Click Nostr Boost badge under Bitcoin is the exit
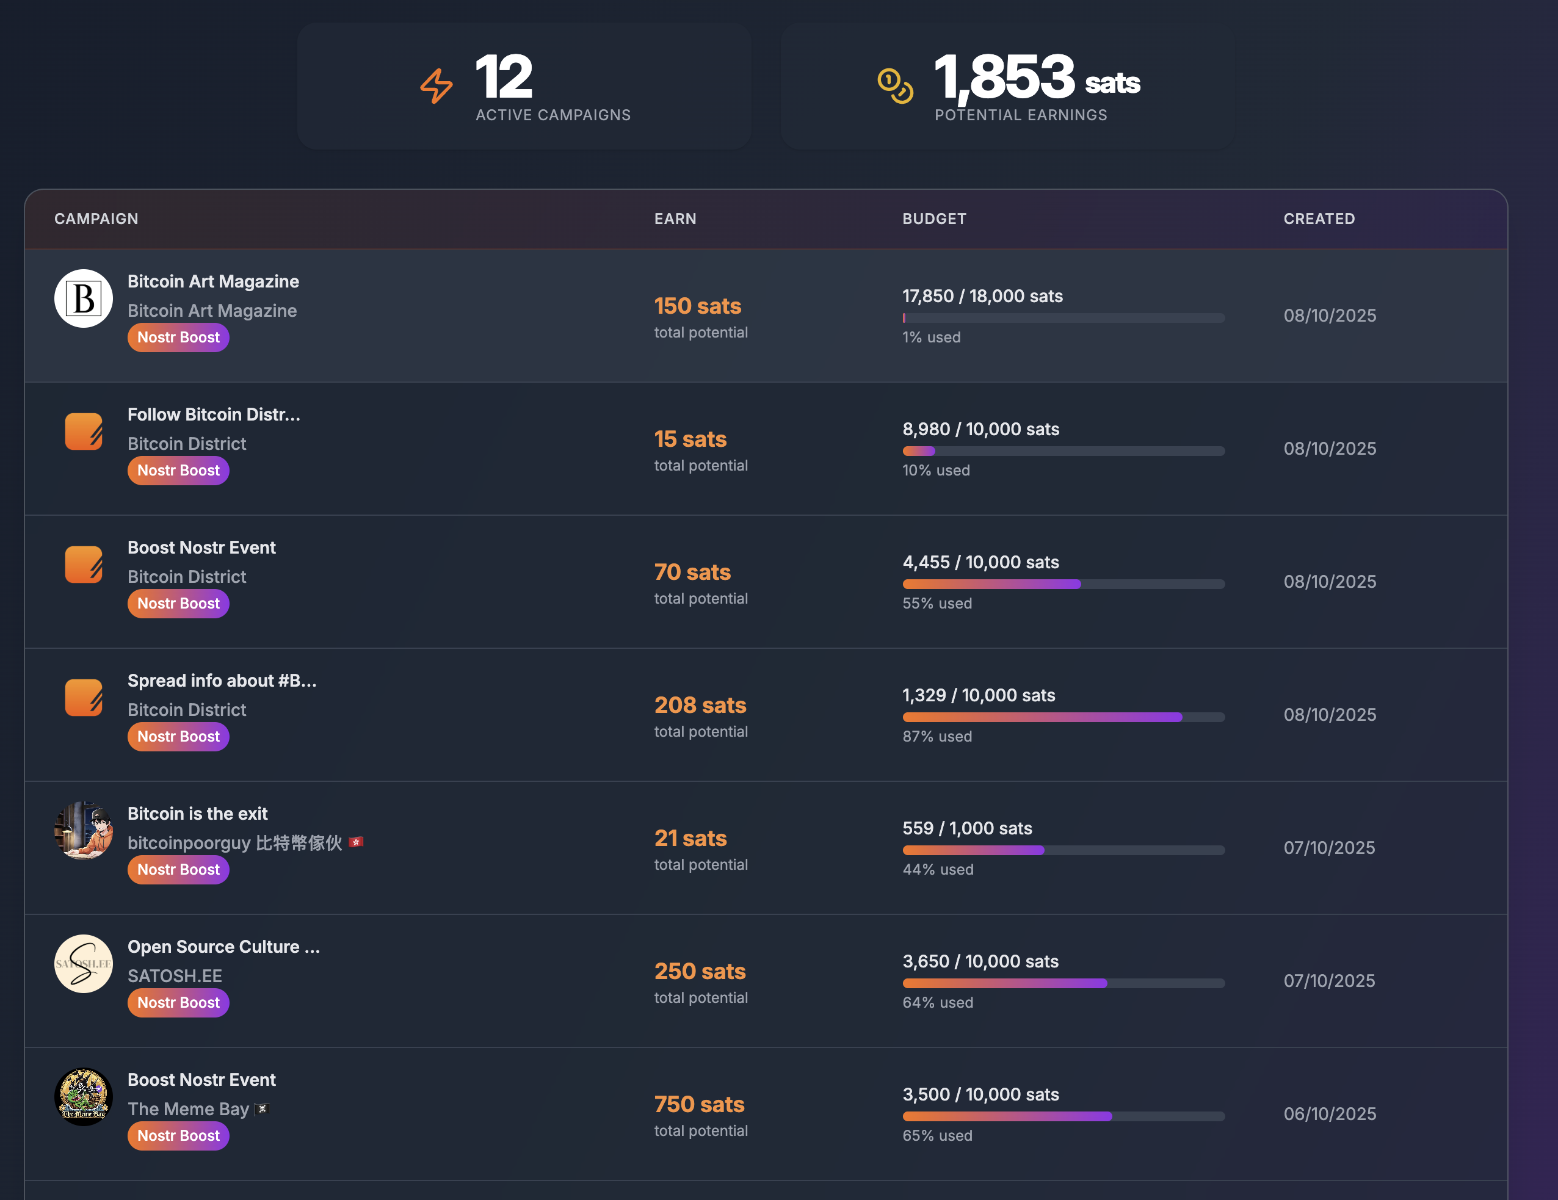This screenshot has width=1558, height=1200. [178, 869]
